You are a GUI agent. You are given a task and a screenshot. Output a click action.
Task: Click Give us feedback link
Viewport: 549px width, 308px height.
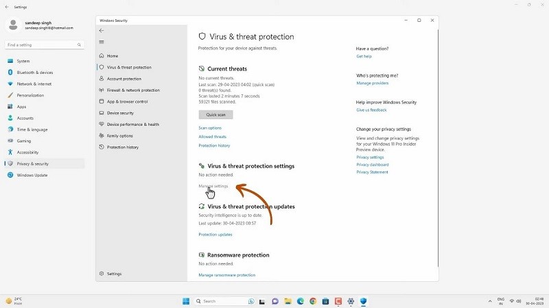click(371, 110)
